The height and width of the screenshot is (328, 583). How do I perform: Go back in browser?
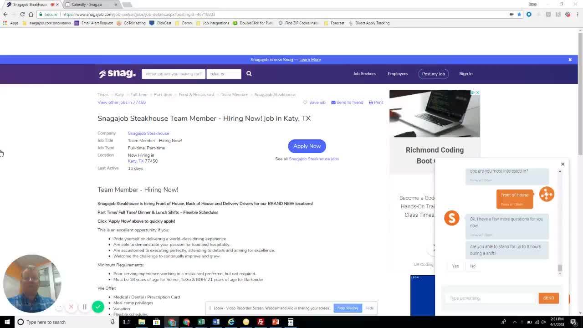tap(5, 14)
